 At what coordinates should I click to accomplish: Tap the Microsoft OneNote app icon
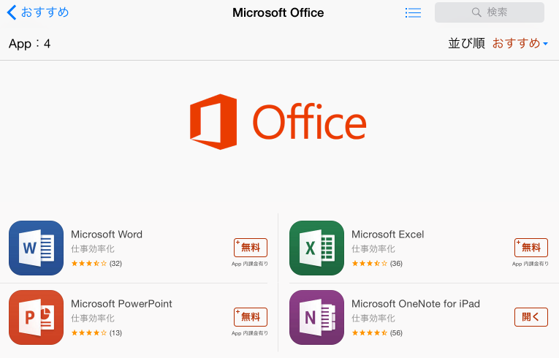point(316,317)
